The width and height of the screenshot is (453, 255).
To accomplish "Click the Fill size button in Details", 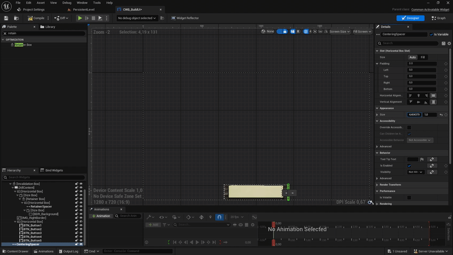I will 422,57.
